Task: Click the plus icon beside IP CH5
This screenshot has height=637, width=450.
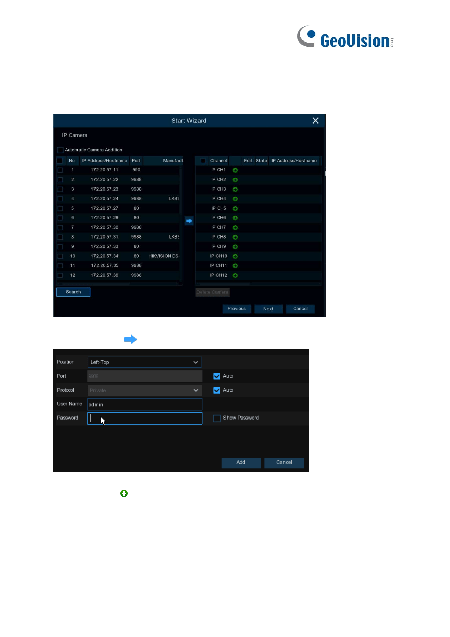Action: pyautogui.click(x=235, y=208)
